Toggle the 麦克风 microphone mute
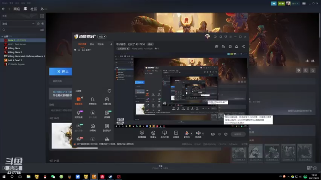This screenshot has height=180, width=321. (x=187, y=134)
